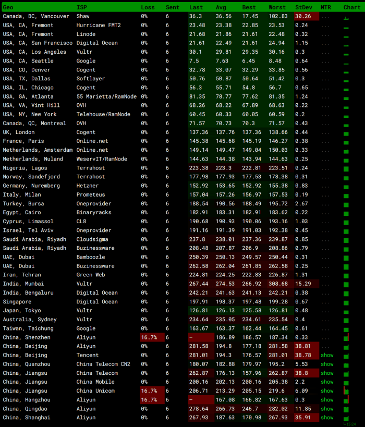Open 'show' link for China Quanzhou row
This screenshot has height=427, width=365.
point(327,364)
